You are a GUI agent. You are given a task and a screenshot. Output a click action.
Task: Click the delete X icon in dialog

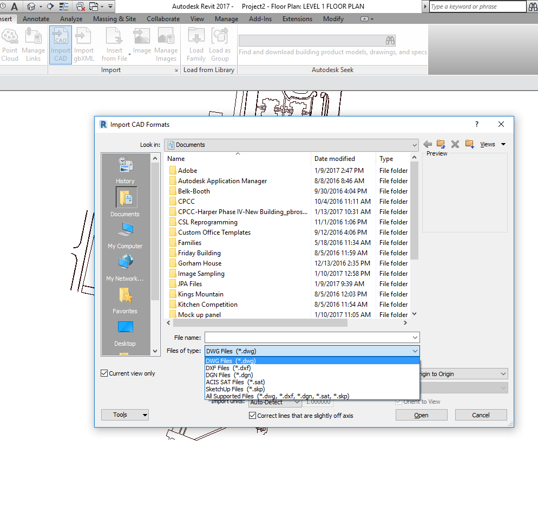(x=455, y=144)
